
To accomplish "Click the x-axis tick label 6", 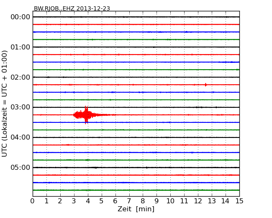I will 115,201.
